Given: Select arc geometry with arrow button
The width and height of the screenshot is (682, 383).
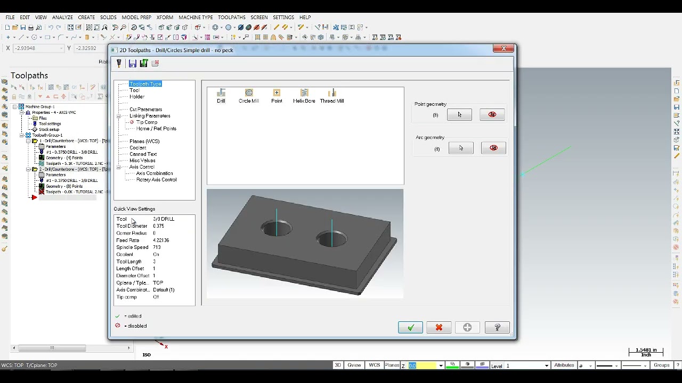Looking at the screenshot, I should click(x=461, y=148).
